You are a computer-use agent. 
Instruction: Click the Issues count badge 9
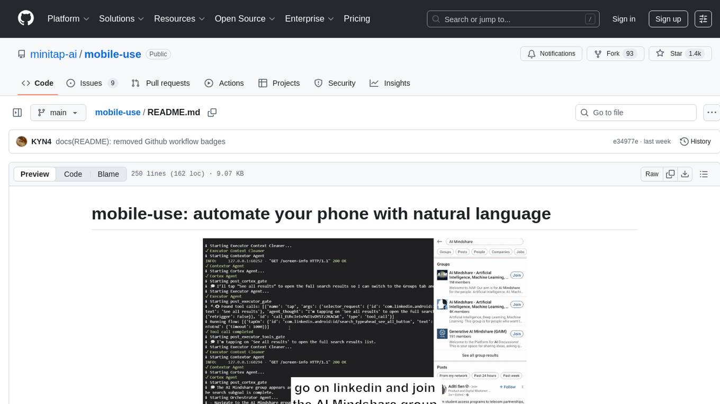coord(112,83)
